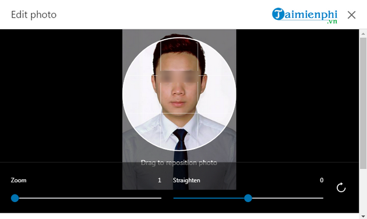This screenshot has height=219, width=367.
Task: Click the Zoom slider handle
Action: tap(15, 198)
